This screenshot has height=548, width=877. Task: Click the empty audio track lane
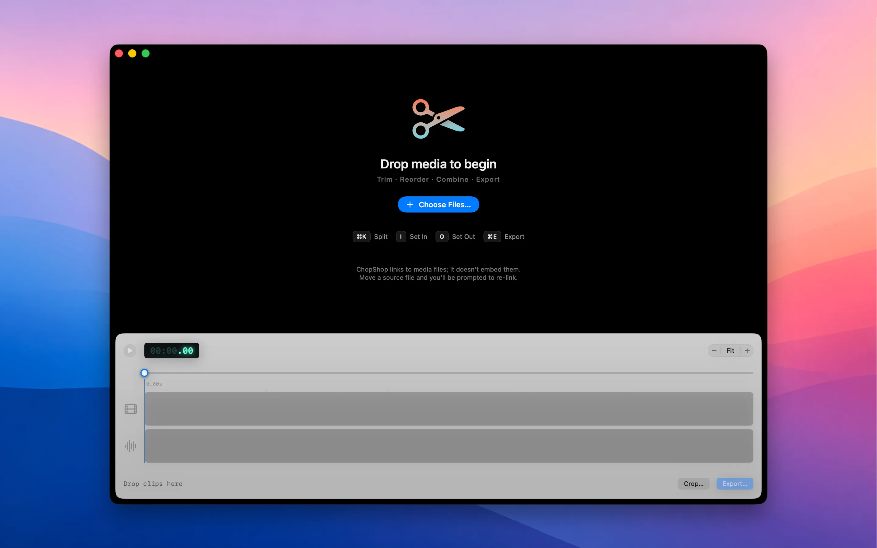click(449, 446)
